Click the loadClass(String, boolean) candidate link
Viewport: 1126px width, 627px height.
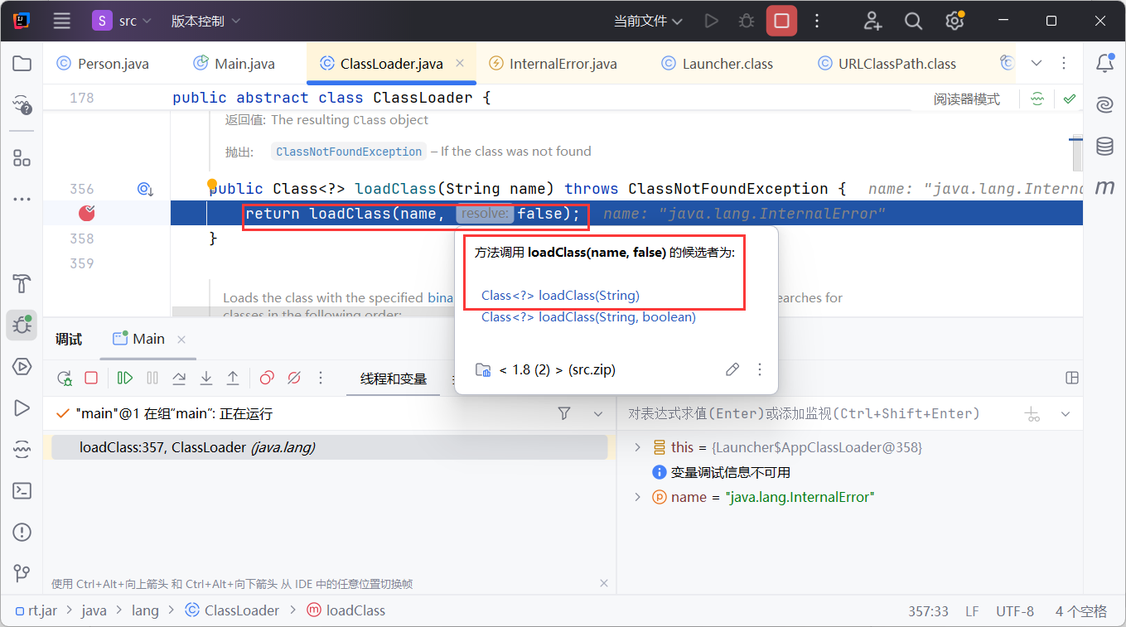588,317
